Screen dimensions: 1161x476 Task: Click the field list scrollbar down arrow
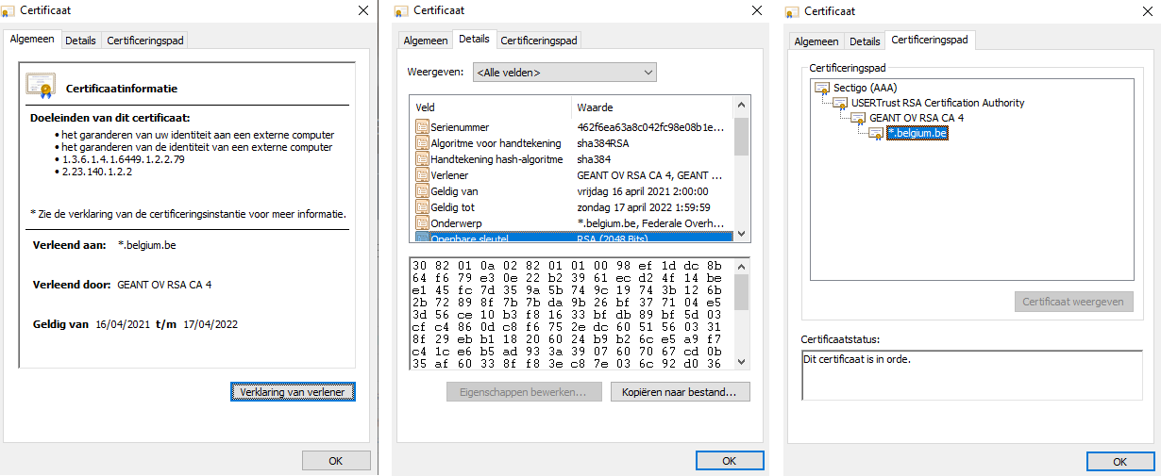click(741, 233)
